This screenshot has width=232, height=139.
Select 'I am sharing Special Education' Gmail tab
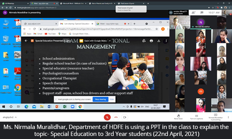(77, 24)
